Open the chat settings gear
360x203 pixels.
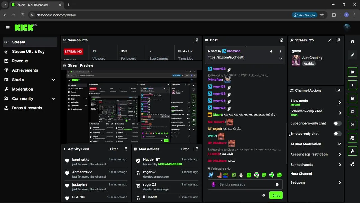click(264, 195)
